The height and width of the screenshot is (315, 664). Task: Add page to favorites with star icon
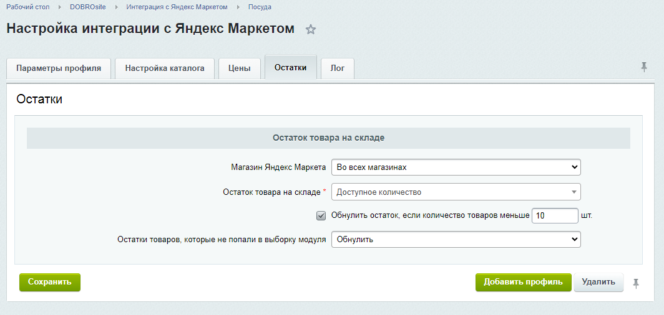click(311, 29)
